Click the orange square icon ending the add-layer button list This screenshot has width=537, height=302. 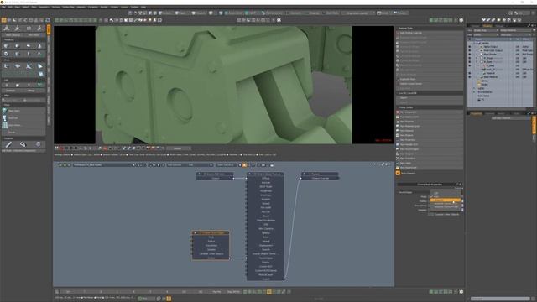pyautogui.click(x=398, y=174)
